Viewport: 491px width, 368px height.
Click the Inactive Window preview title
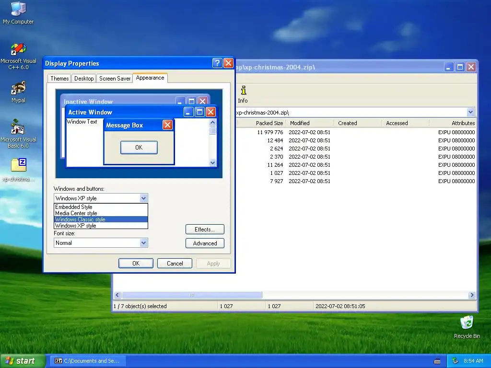[x=88, y=102]
